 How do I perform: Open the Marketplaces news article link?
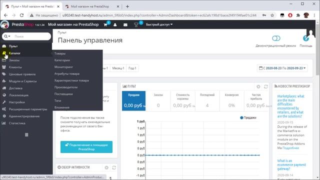(x=290, y=106)
